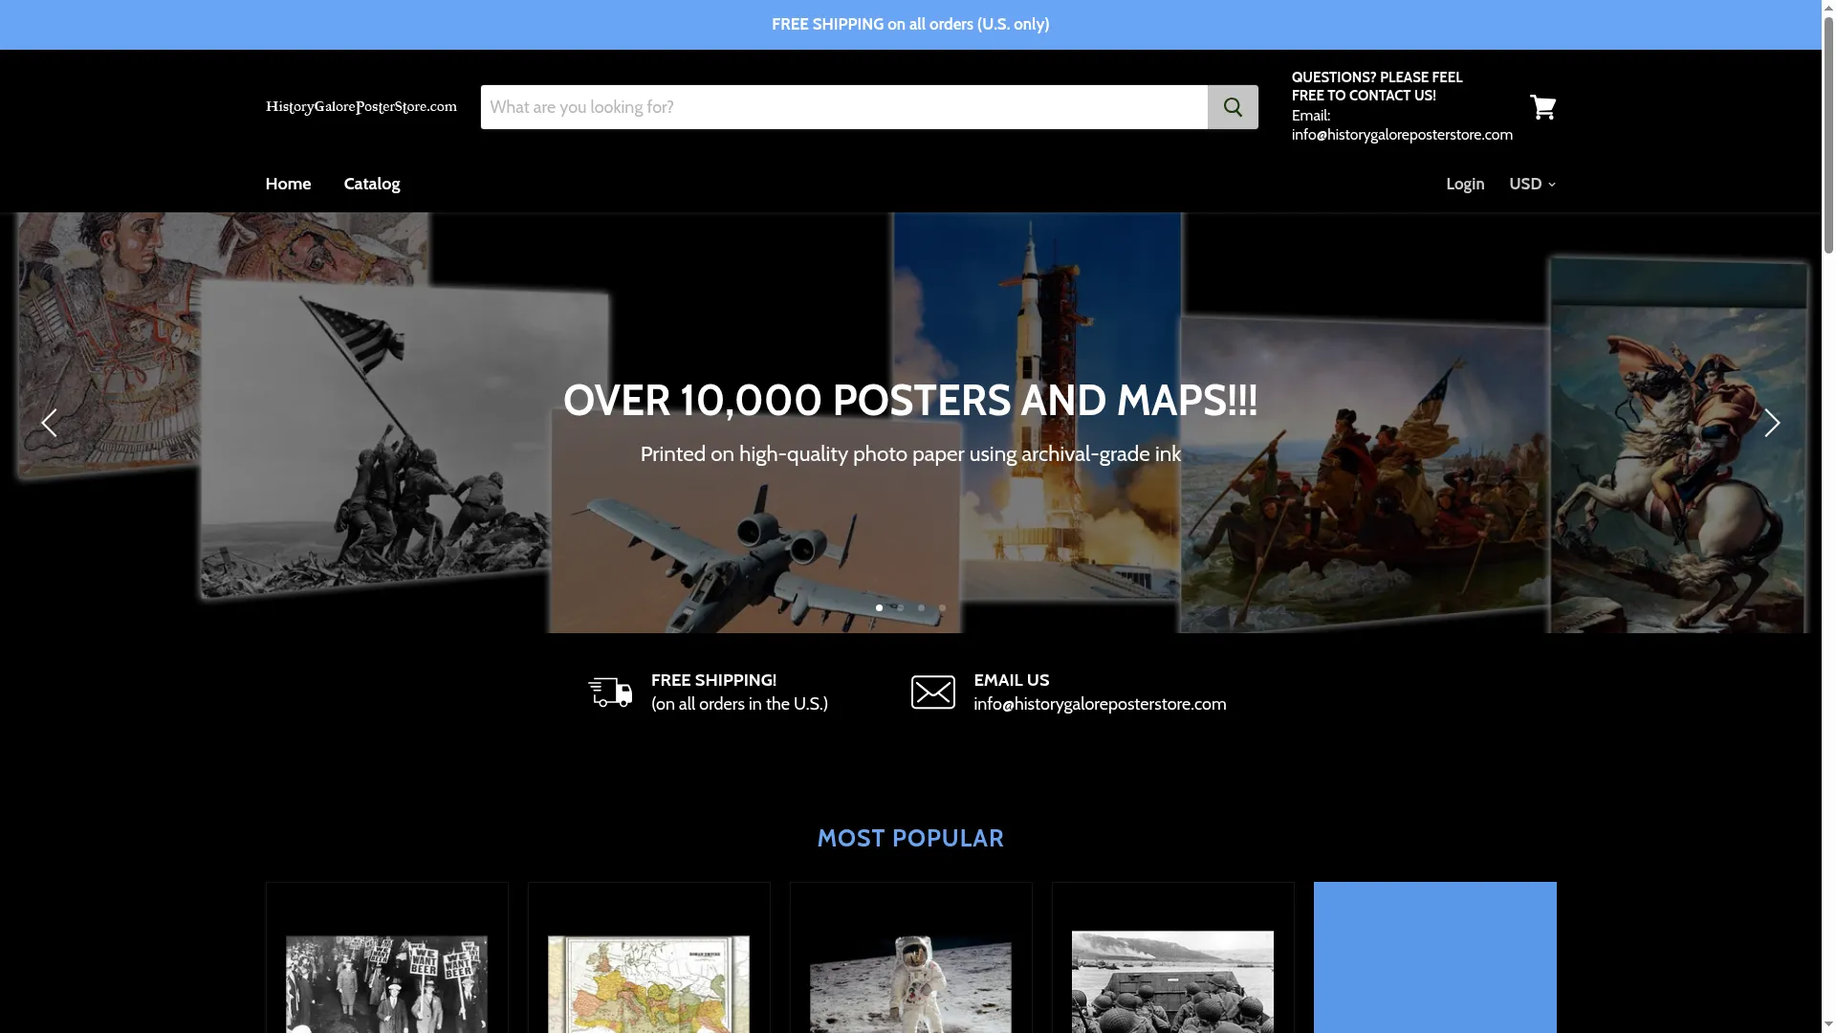The height and width of the screenshot is (1033, 1836).
Task: Open the astronaut on moon poster thumbnail
Action: tap(910, 983)
